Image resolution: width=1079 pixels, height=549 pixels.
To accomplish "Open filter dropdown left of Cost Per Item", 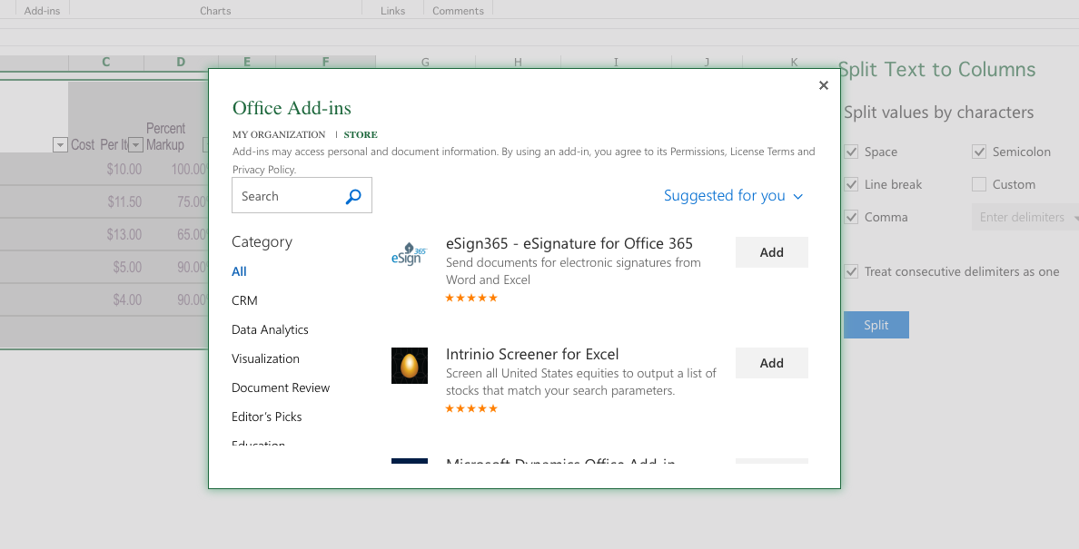I will click(x=60, y=144).
